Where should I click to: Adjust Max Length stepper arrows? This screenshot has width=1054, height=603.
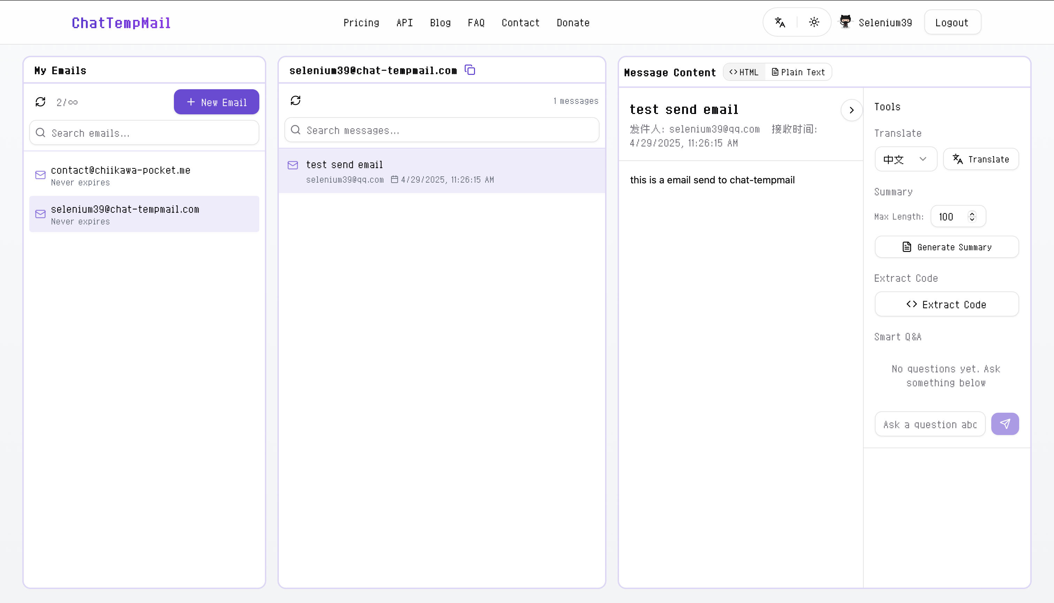pos(972,216)
